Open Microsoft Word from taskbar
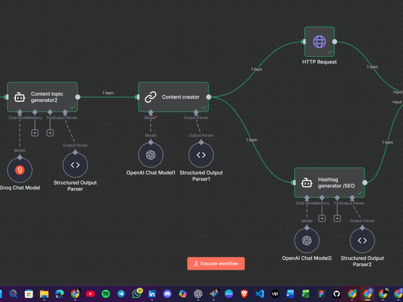403x302 pixels. point(290,294)
